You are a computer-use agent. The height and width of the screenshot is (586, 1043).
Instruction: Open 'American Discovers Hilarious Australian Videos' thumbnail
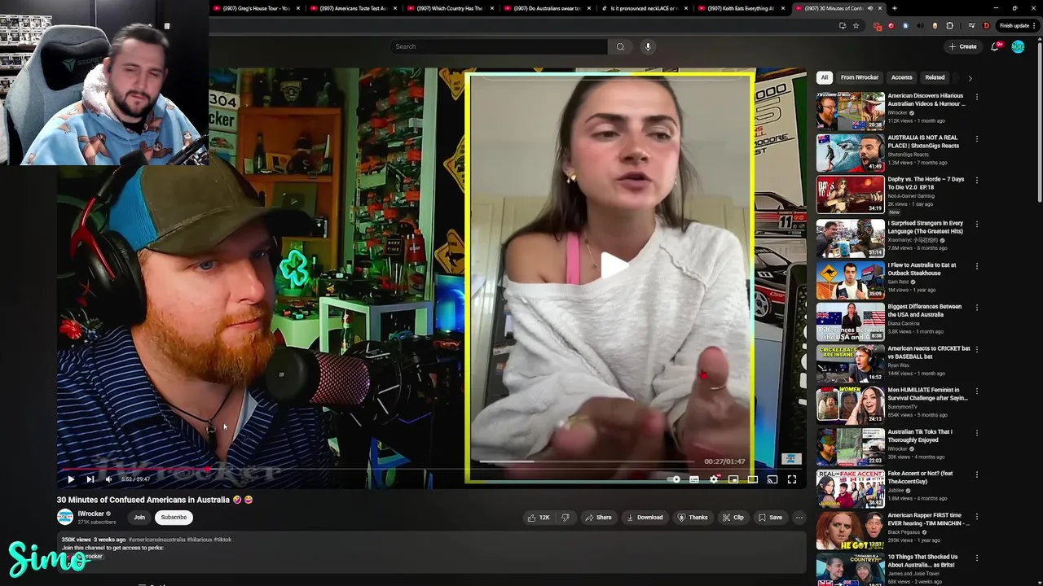tap(850, 111)
